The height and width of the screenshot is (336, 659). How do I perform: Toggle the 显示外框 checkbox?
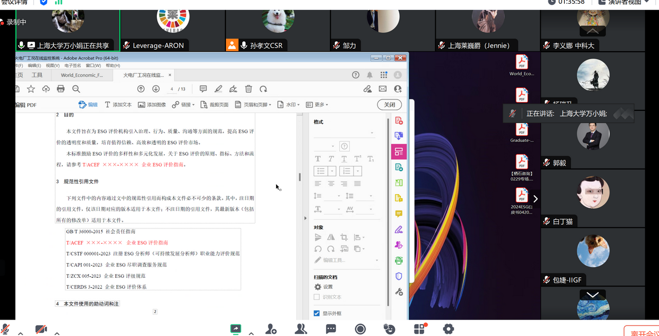coord(316,313)
